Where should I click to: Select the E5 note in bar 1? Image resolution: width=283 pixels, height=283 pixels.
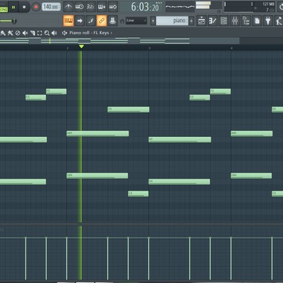point(36,98)
